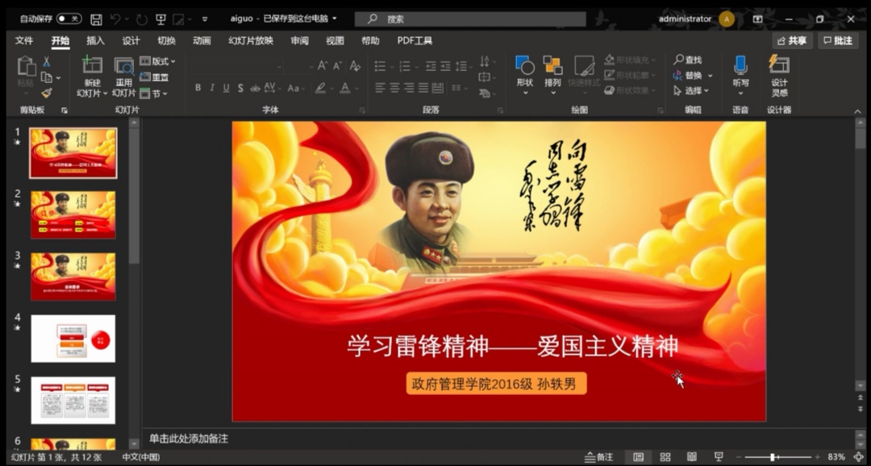The image size is (871, 466).
Task: Open the 动画 animations tab
Action: coord(202,40)
